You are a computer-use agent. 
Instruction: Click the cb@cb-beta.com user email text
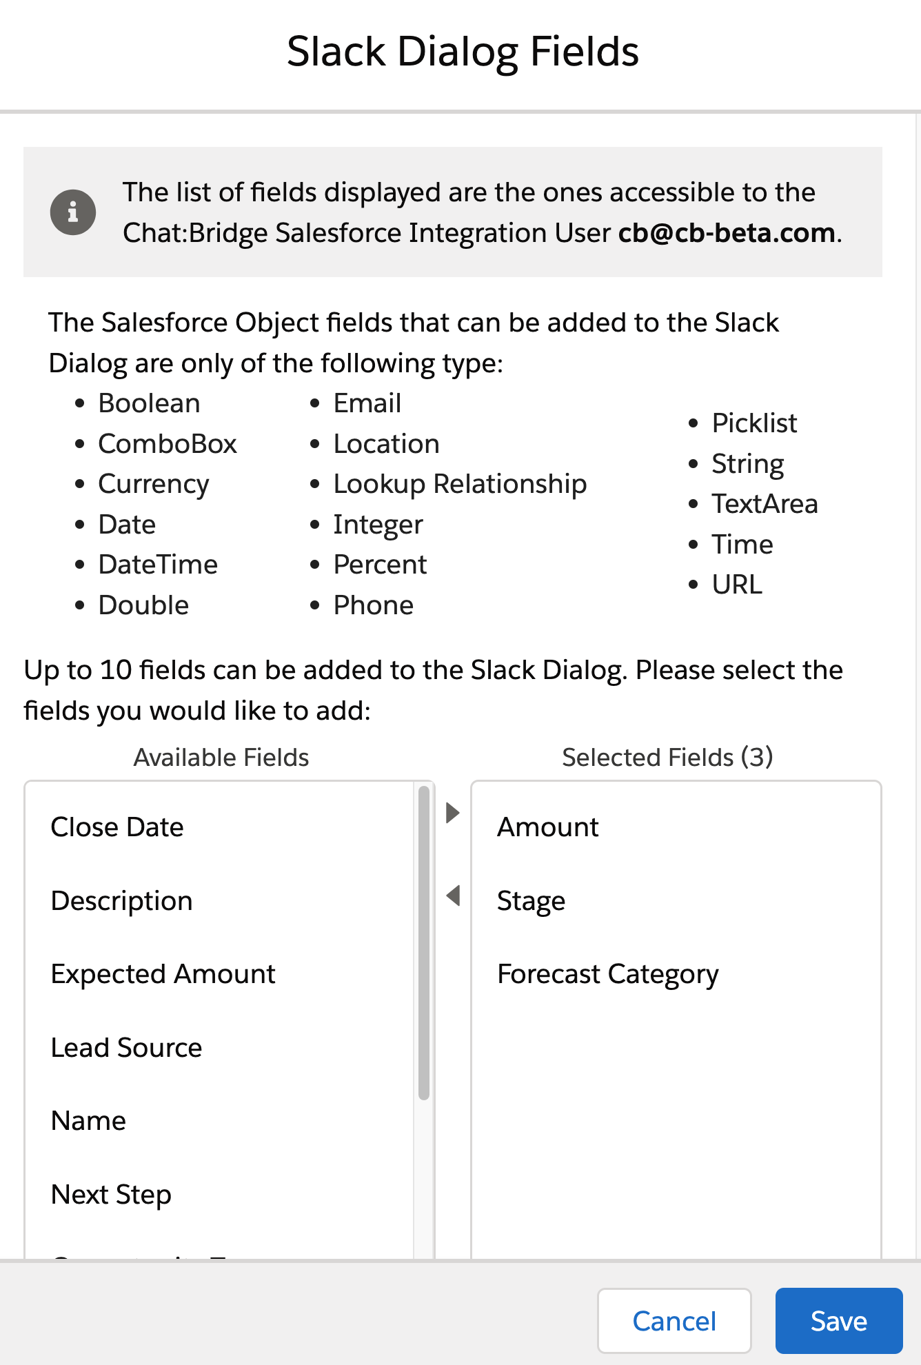[727, 233]
